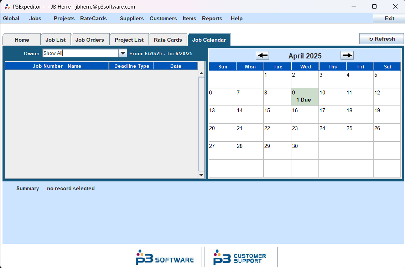Maximize the P3Expeditor window

[x=374, y=6]
